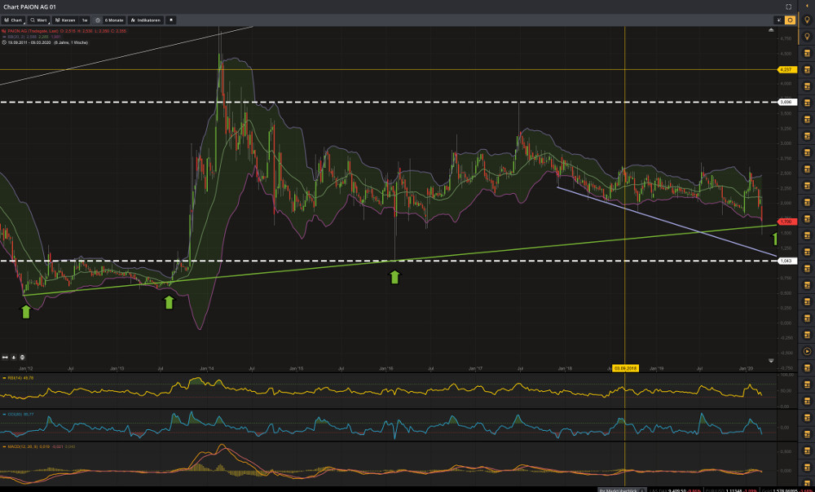This screenshot has width=815, height=492.
Task: Open the Marktüberblick panel in status bar
Action: (622, 490)
